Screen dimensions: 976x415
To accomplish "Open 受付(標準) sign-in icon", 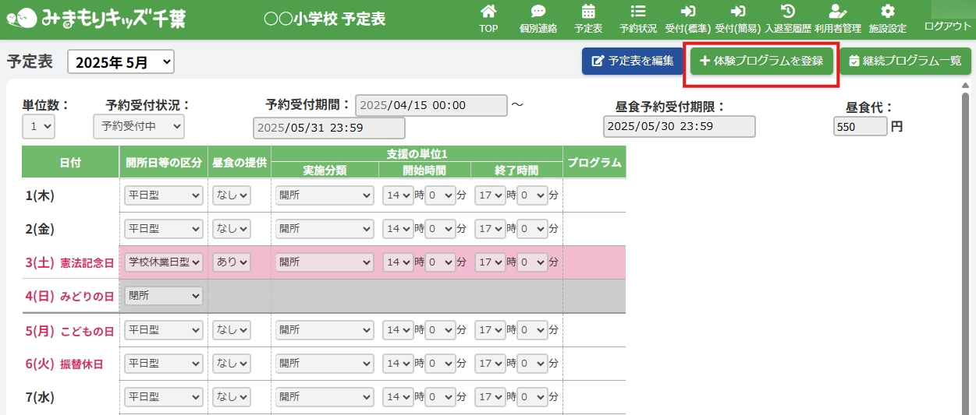I will [x=687, y=12].
